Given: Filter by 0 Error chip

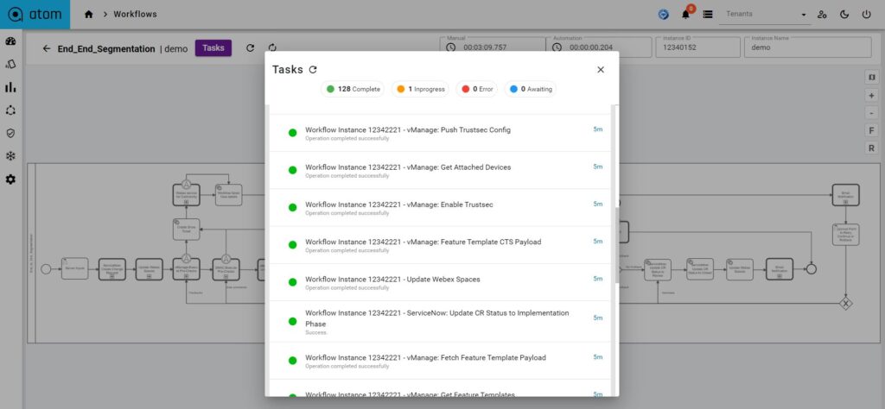Looking at the screenshot, I should pos(477,89).
